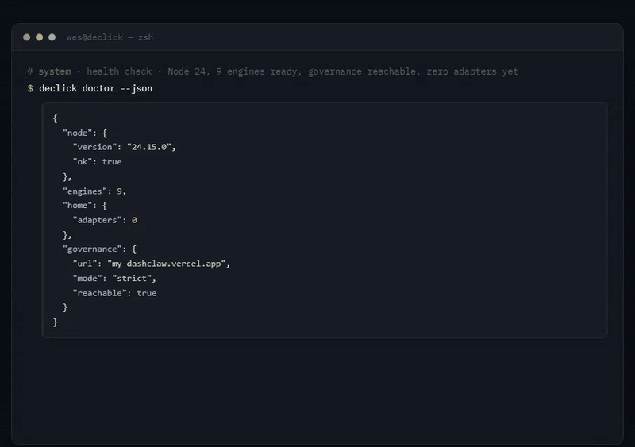Viewport: 635px width, 447px height.
Task: Click the middle traffic-light dot in title bar
Action: click(39, 37)
